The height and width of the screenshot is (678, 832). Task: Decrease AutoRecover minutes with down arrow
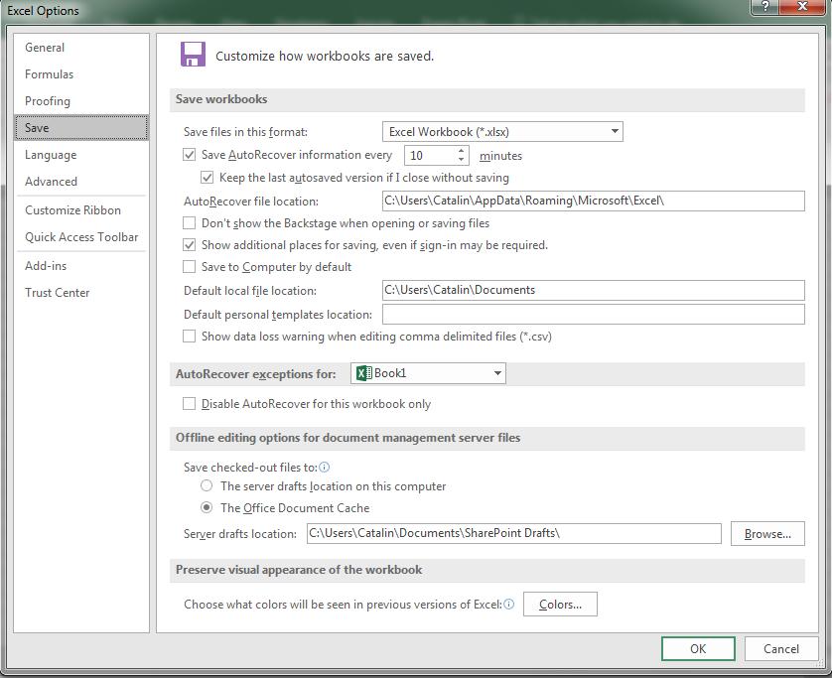(x=461, y=160)
